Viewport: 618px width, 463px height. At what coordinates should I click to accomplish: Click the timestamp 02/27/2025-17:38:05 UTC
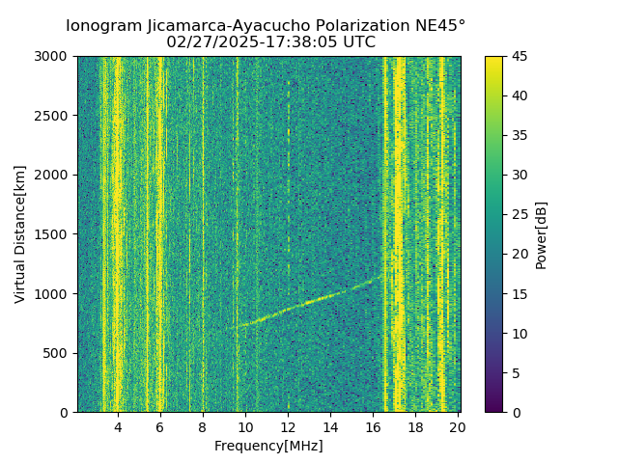[270, 41]
